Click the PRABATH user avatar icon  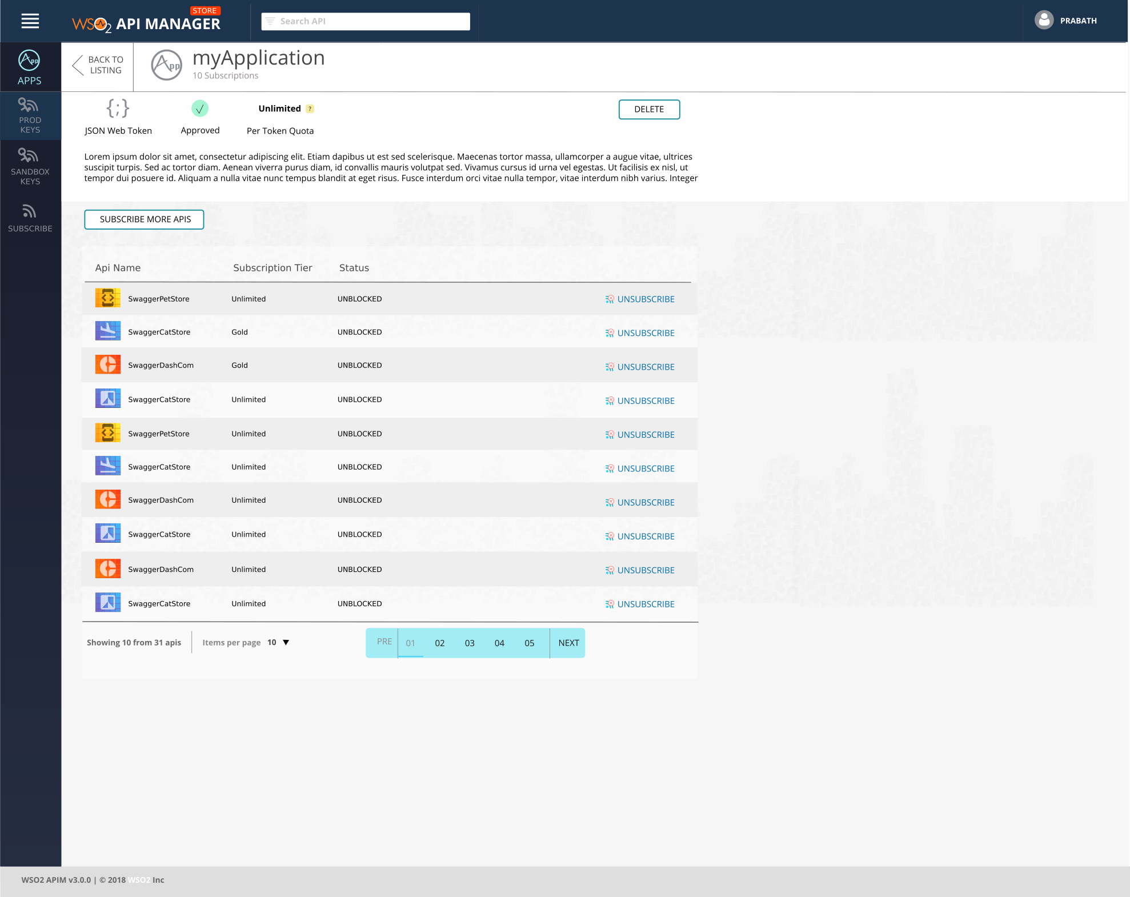pos(1044,21)
